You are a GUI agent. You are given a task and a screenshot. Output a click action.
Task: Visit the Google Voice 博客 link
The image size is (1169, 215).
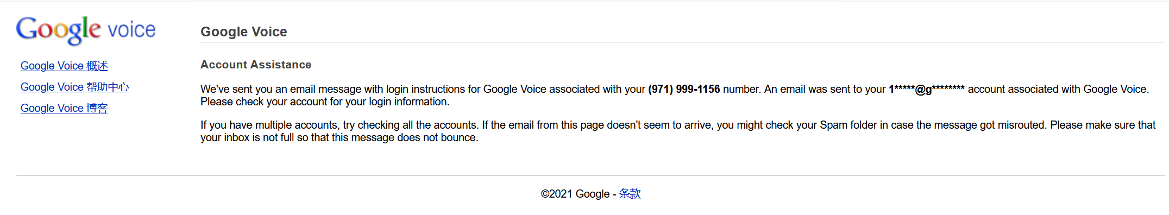[64, 108]
